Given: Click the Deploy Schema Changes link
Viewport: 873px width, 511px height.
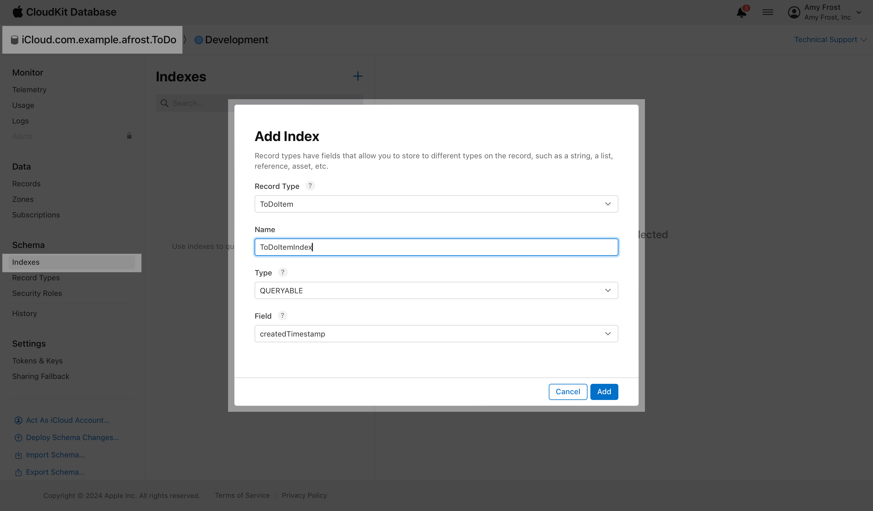Looking at the screenshot, I should coord(72,438).
